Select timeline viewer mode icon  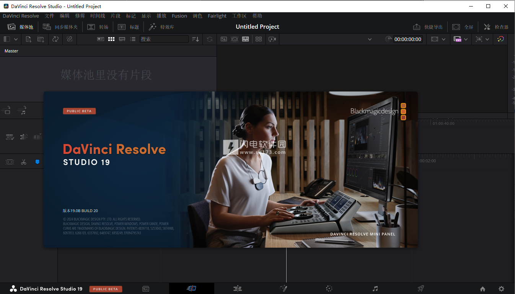[x=246, y=39]
